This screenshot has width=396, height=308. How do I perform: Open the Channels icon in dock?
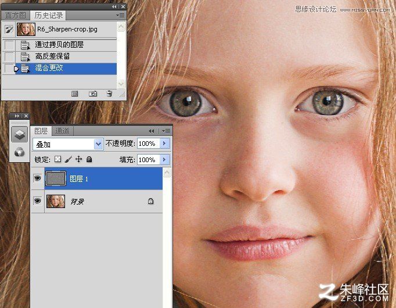20,152
